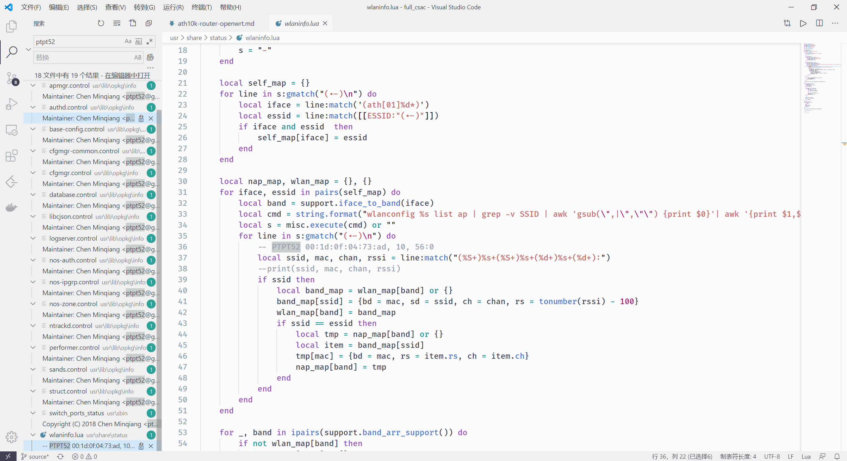This screenshot has width=847, height=461.
Task: Collapse the libcjson.control result group
Action: (x=33, y=216)
